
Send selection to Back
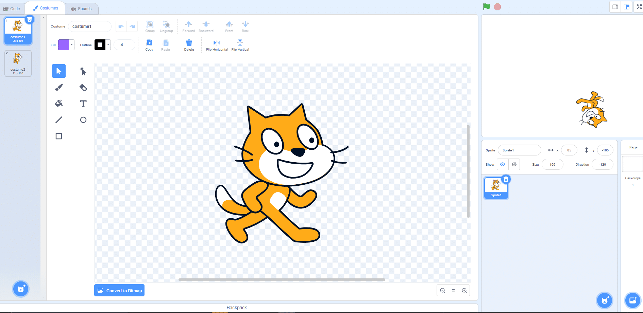point(246,26)
